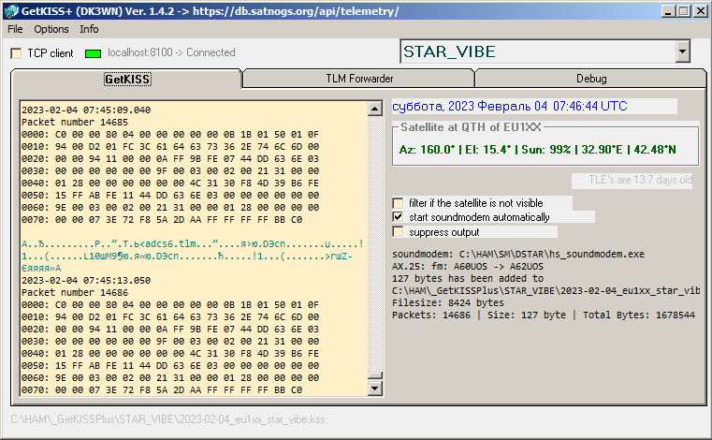Click the packet log scroll down arrow
Screen dimensions: 712x440
(374, 389)
